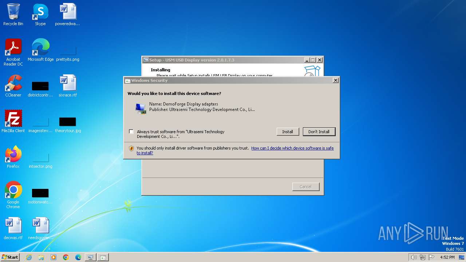466x262 pixels.
Task: Open Acrobat Reader DC shortcut
Action: pos(13,52)
